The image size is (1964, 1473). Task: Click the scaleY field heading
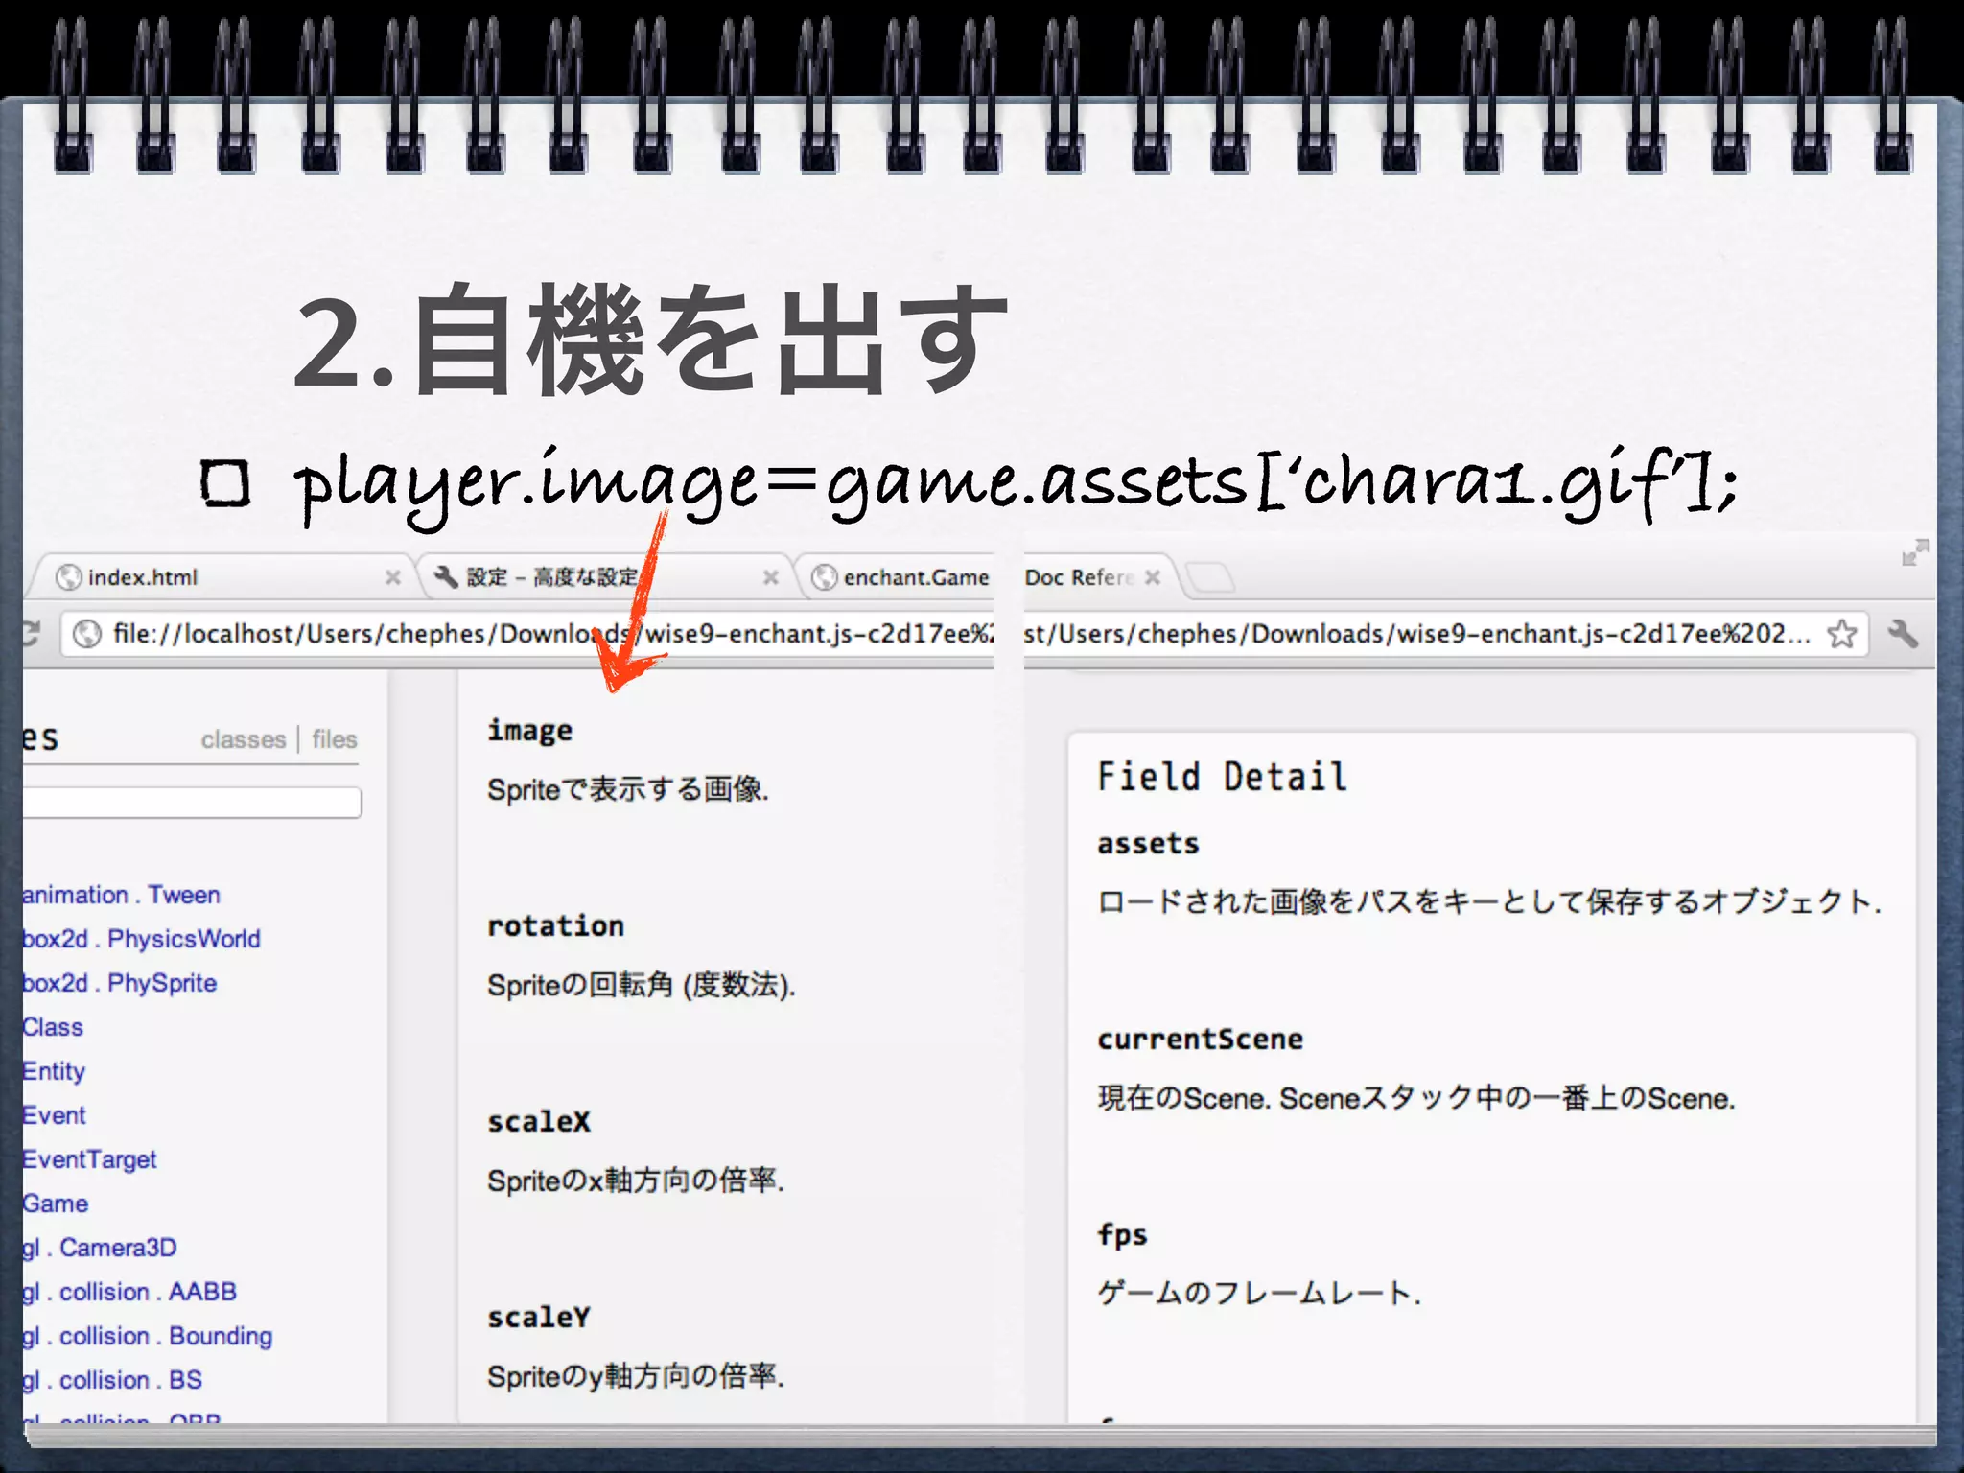(539, 1317)
